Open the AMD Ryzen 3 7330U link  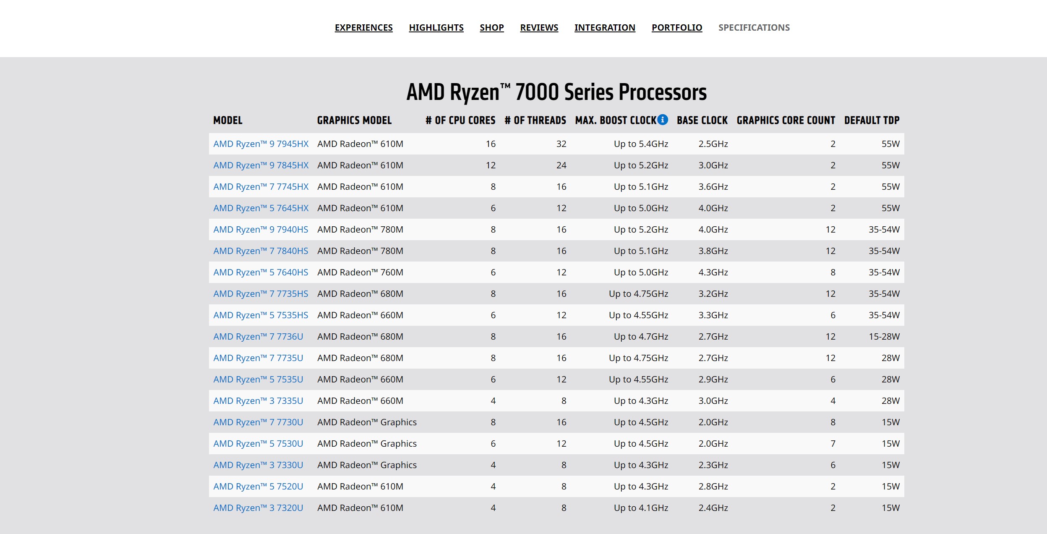(x=258, y=465)
